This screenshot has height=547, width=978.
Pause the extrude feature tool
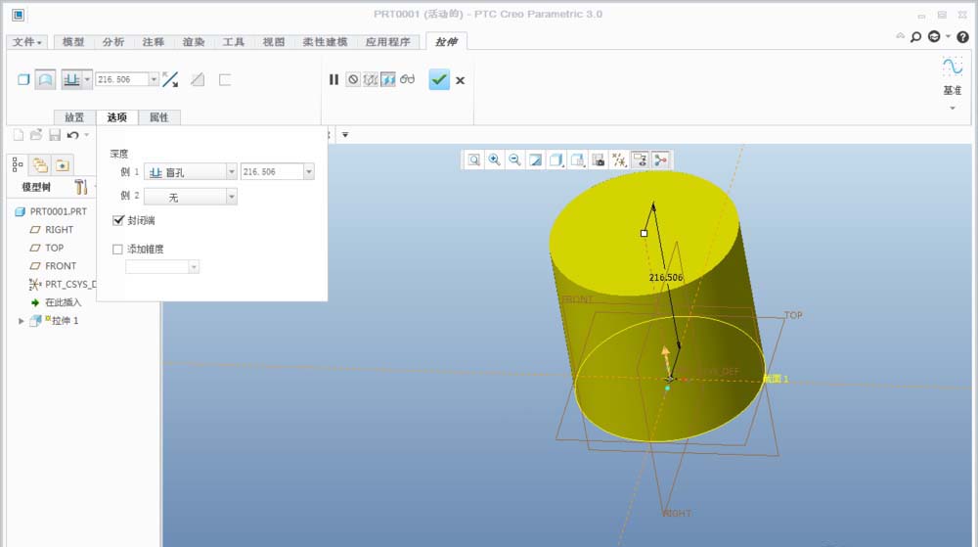[x=333, y=79]
